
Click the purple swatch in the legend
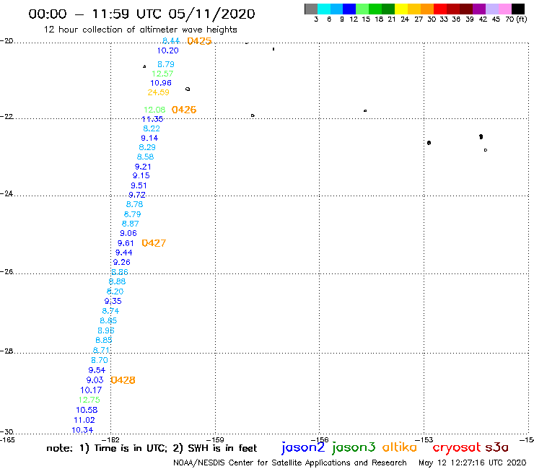tap(478, 9)
